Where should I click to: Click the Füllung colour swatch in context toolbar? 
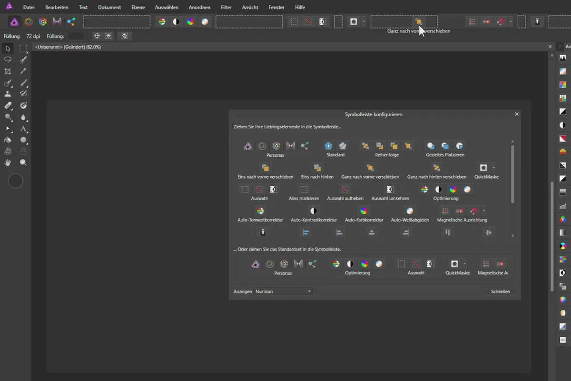click(x=76, y=36)
